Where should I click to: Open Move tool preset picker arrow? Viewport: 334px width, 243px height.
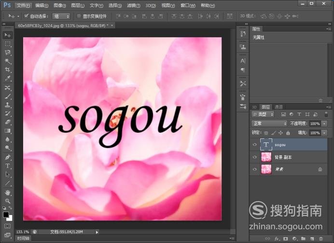tap(18, 16)
